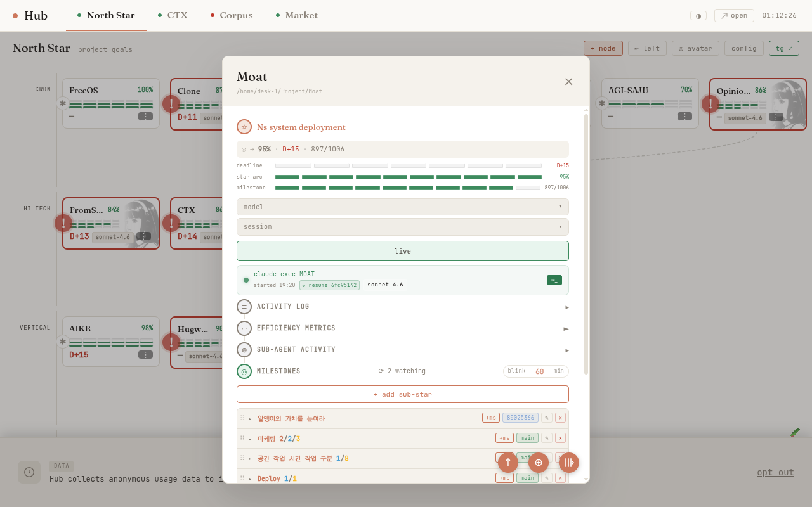Open the session dropdown
This screenshot has width=812, height=507.
403,227
